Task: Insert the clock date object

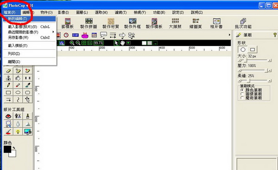Action: pos(66,35)
